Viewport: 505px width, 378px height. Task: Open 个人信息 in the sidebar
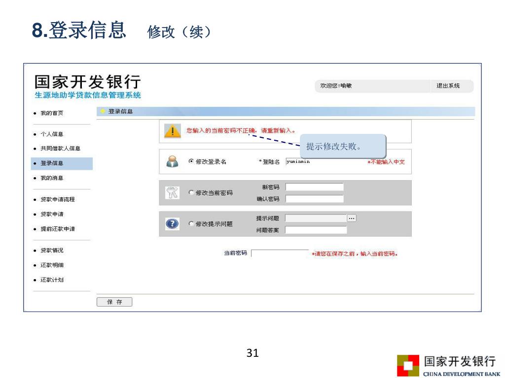(x=52, y=134)
